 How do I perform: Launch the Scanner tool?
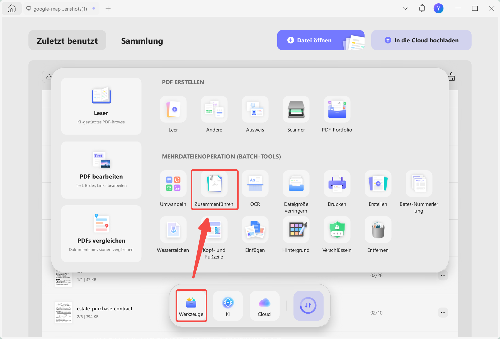(296, 109)
